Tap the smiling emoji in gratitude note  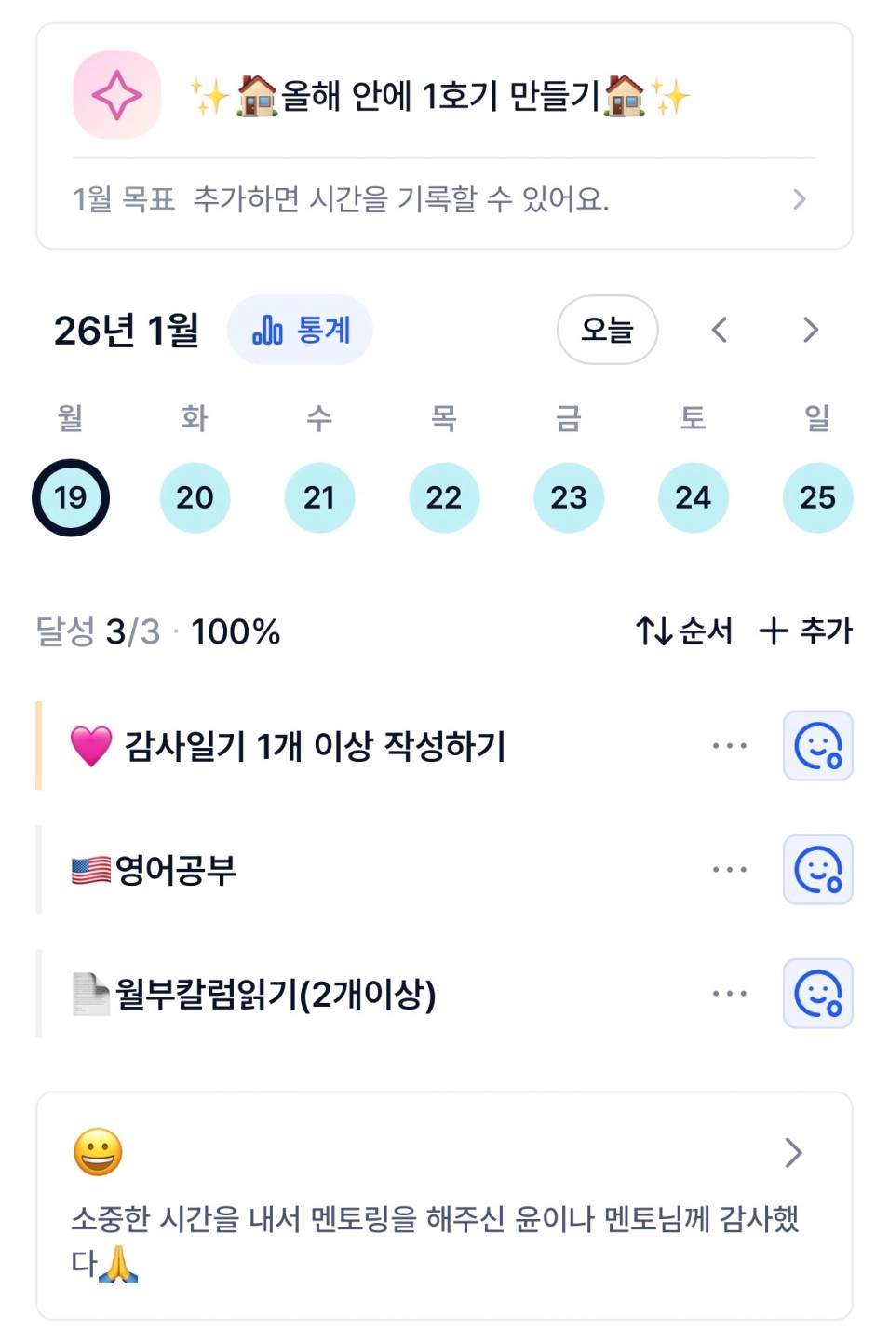pos(98,1152)
